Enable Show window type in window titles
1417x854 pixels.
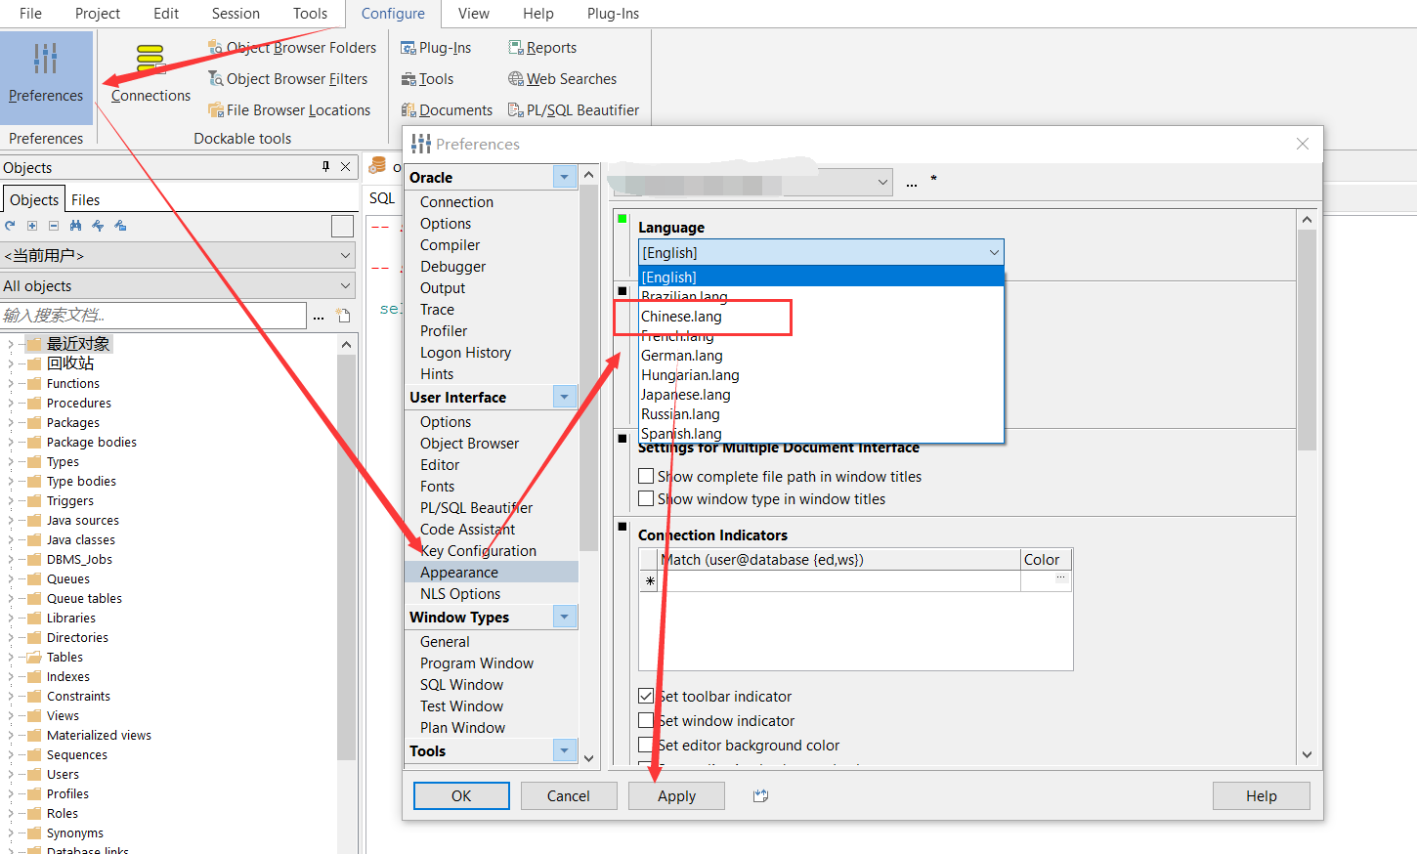point(646,499)
